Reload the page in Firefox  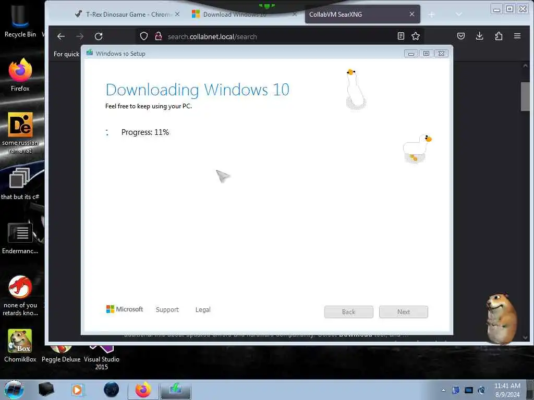pos(99,36)
